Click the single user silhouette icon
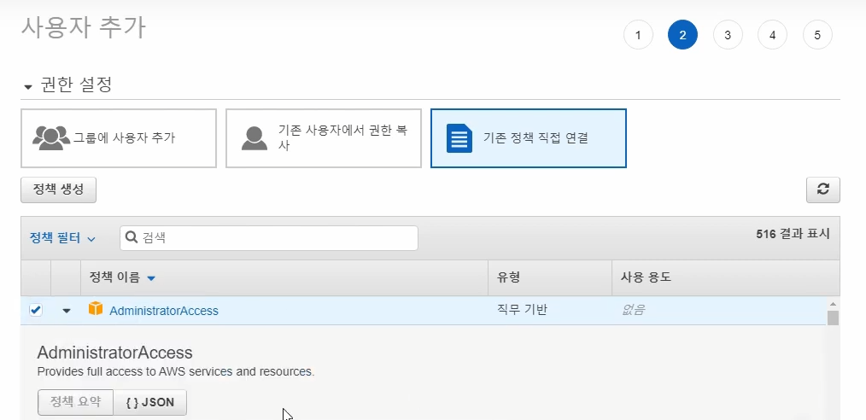The height and width of the screenshot is (420, 866). (x=254, y=138)
